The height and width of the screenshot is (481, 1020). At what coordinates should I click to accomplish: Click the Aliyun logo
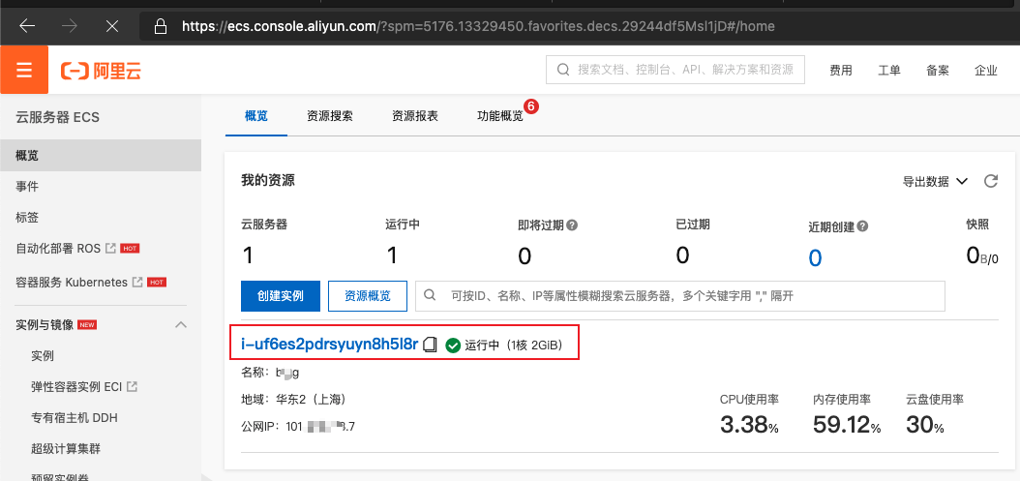[x=101, y=71]
